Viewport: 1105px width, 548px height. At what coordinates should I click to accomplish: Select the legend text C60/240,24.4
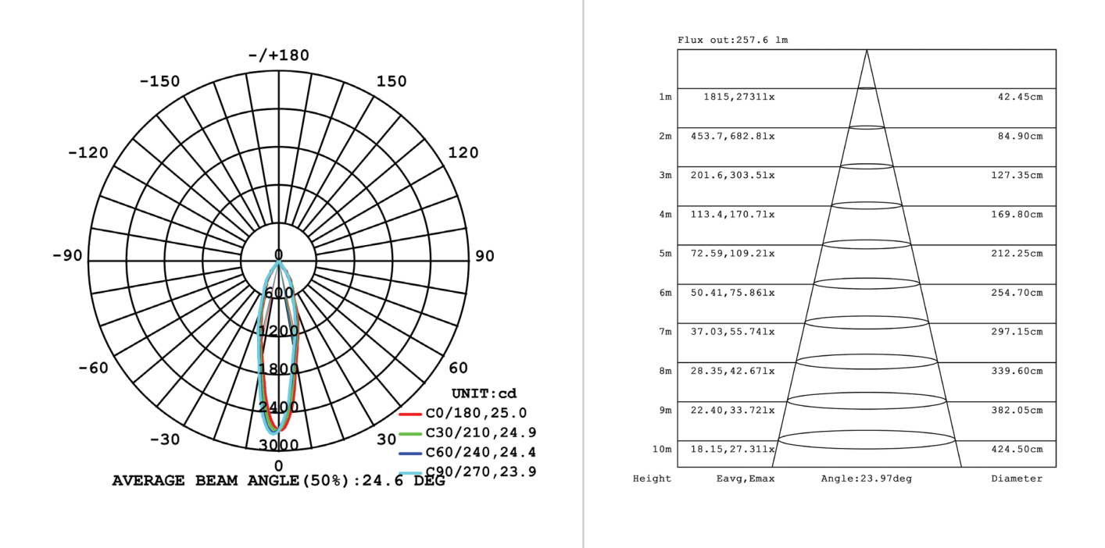(x=481, y=452)
